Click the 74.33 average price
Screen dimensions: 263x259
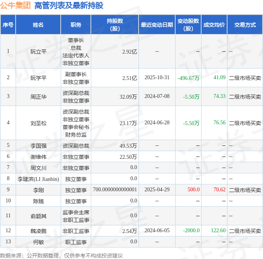click(219, 96)
